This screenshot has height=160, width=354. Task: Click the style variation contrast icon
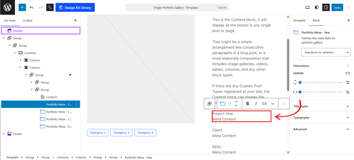pyautogui.click(x=317, y=7)
